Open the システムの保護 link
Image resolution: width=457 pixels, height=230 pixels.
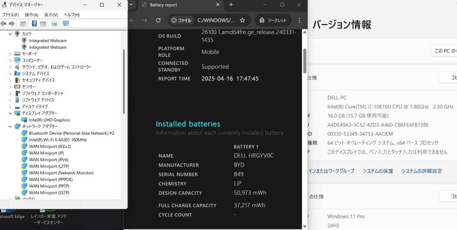[x=378, y=171]
